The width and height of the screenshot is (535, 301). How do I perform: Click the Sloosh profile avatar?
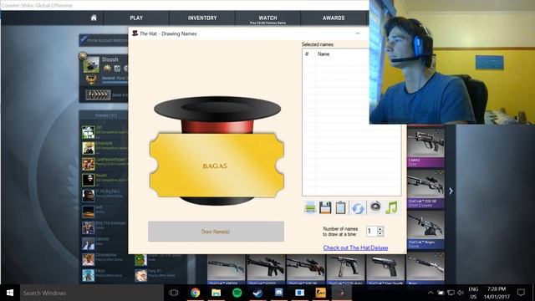point(91,65)
